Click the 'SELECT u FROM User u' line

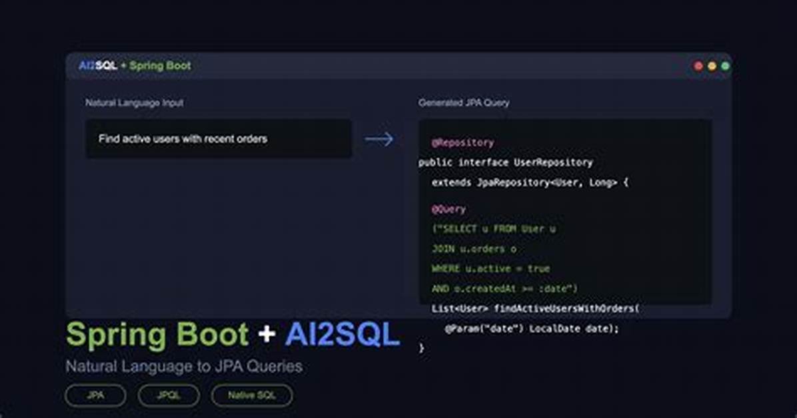(494, 229)
